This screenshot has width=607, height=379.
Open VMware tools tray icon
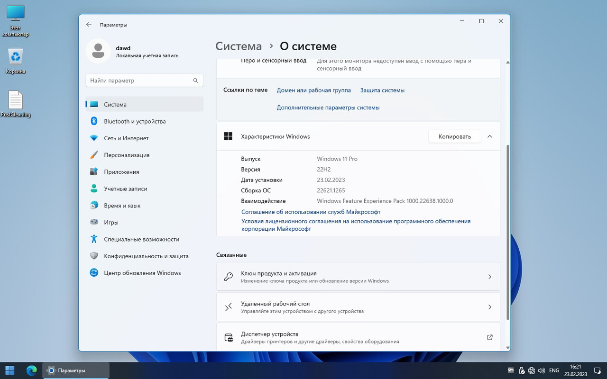pos(511,370)
